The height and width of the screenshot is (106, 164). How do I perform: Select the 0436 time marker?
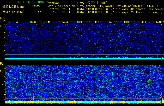tap(96, 22)
